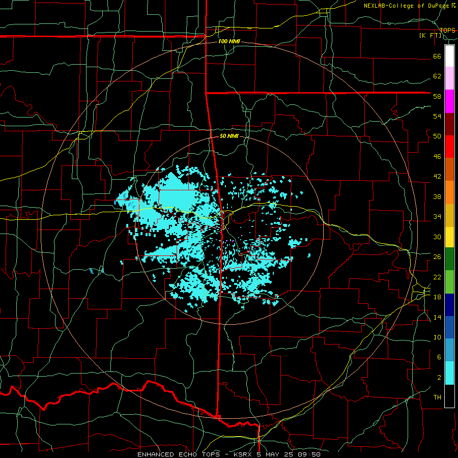Click legend value "30"
The width and height of the screenshot is (458, 458).
tap(437, 237)
